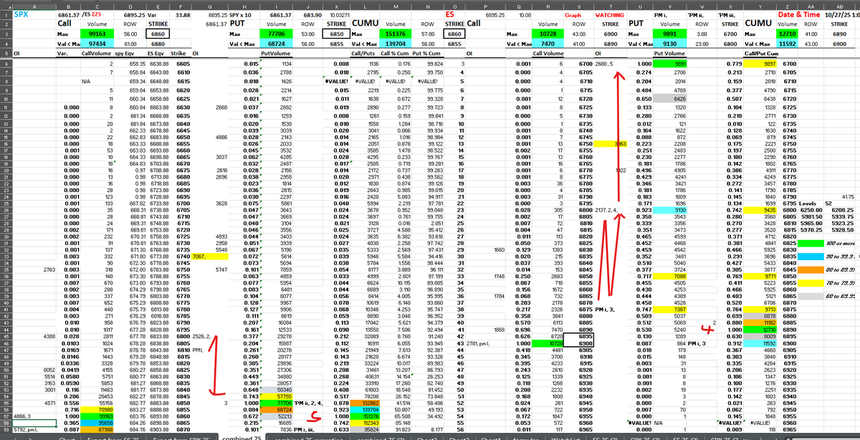The image size is (860, 440).
Task: Click the 'PutVolume' column heading cell
Action: (277, 53)
